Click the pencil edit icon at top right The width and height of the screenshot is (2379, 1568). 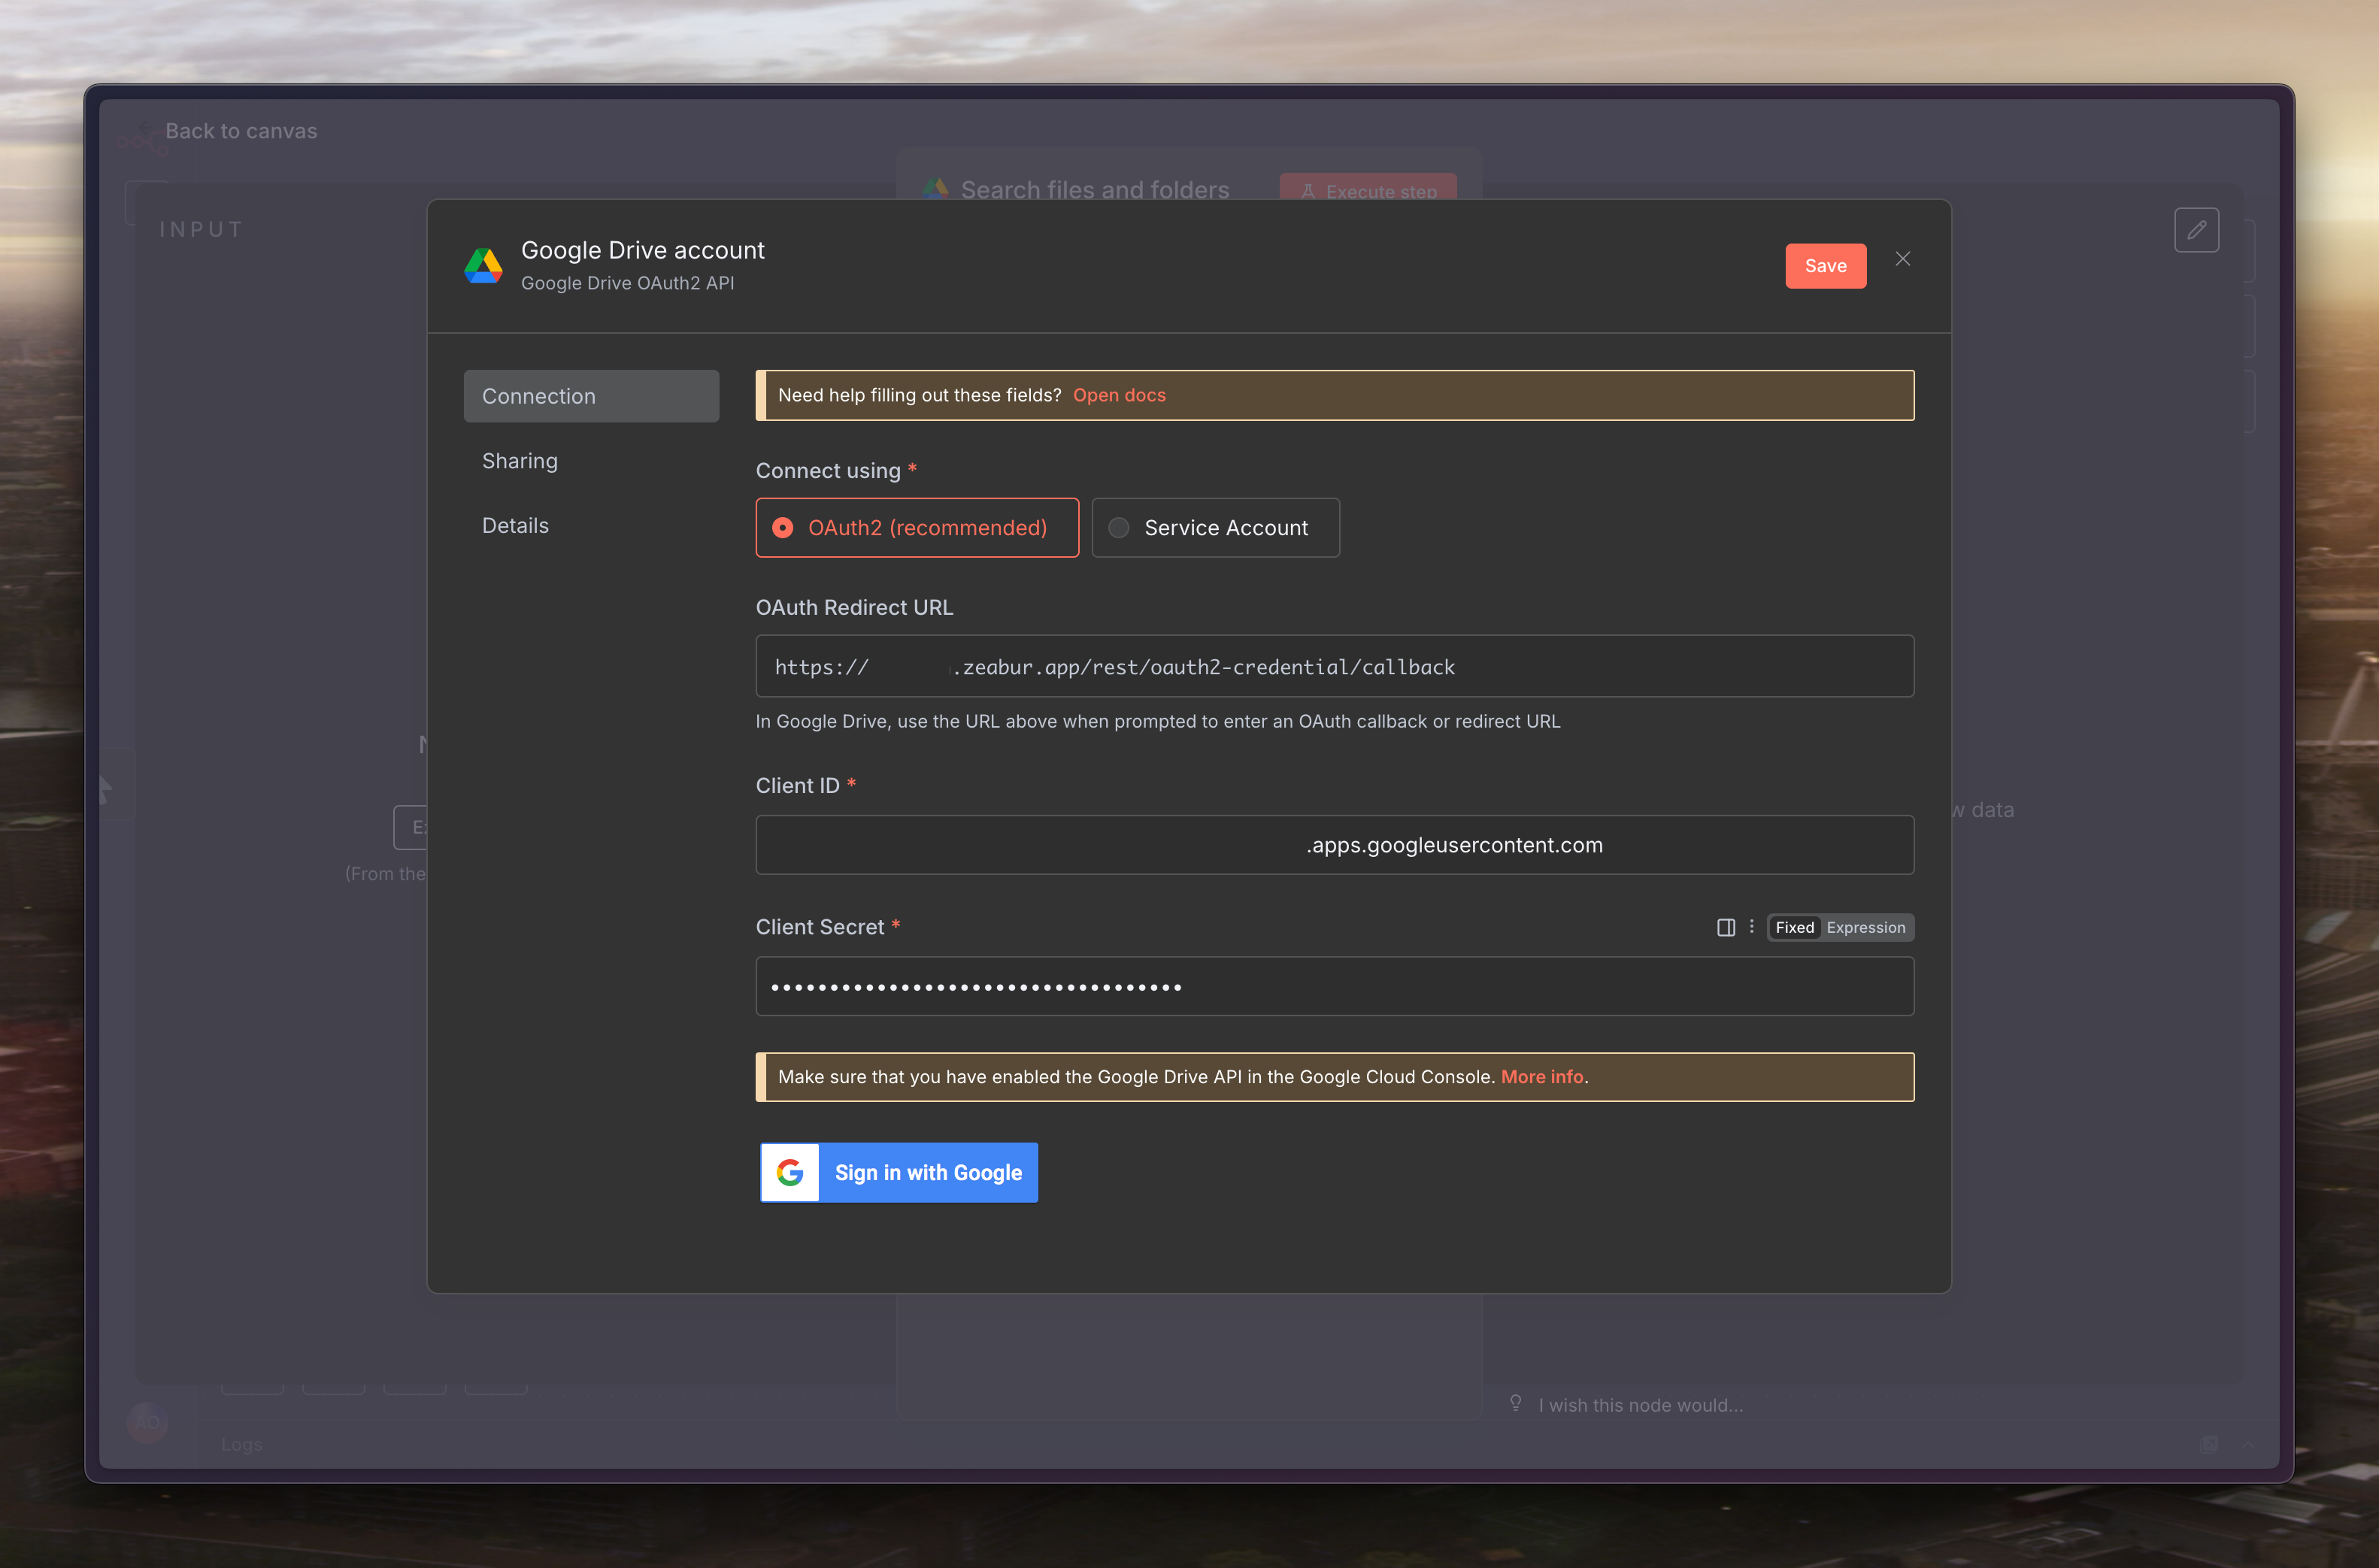point(2196,230)
